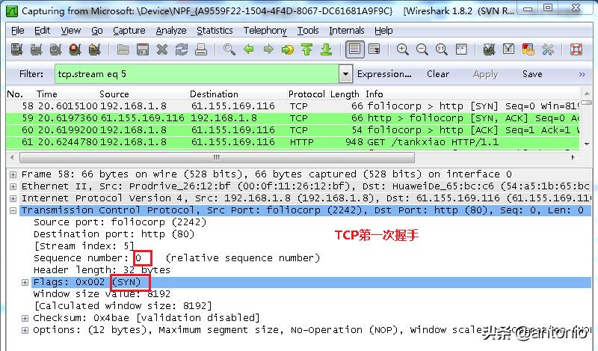Sort by the Protocol column header
This screenshot has height=351, width=598.
(x=306, y=94)
